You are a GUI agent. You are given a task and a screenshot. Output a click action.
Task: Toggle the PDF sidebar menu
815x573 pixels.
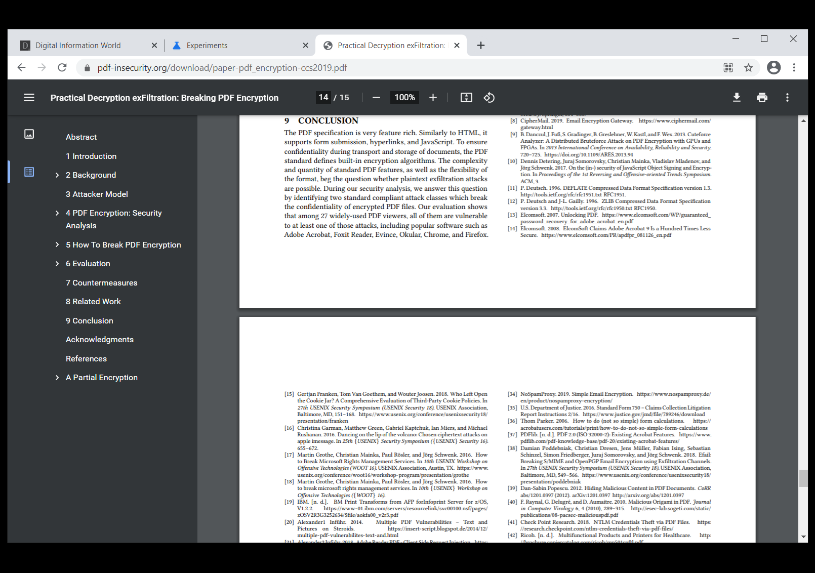[x=29, y=98]
